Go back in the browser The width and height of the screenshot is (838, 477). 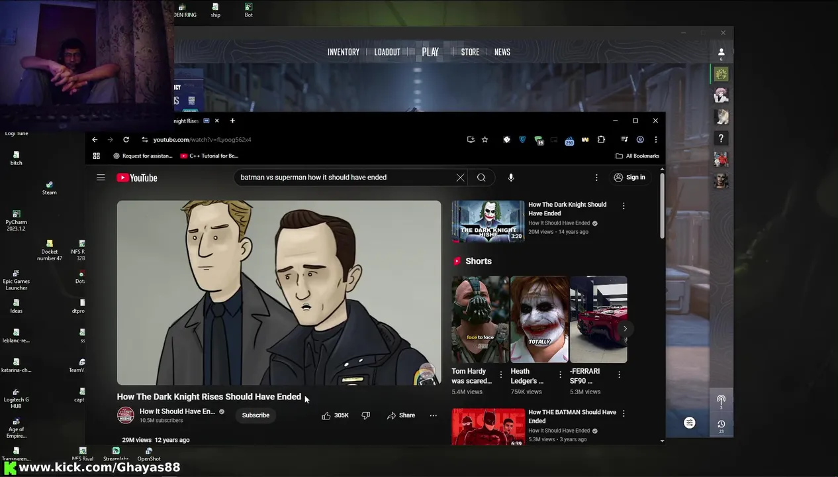tap(95, 140)
